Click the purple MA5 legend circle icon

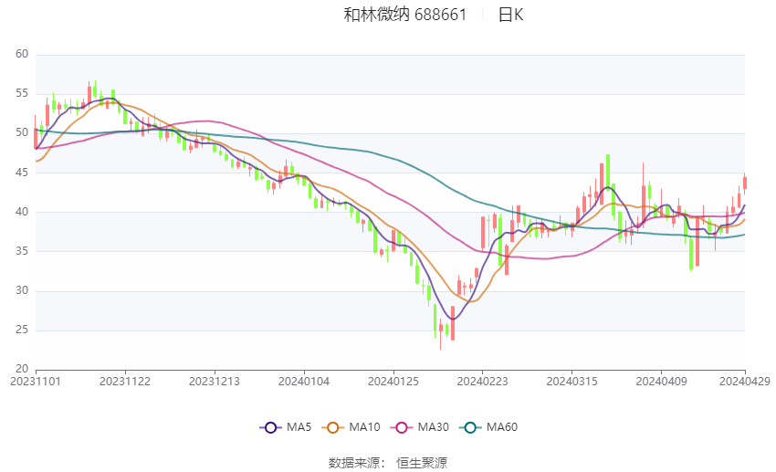pos(269,427)
